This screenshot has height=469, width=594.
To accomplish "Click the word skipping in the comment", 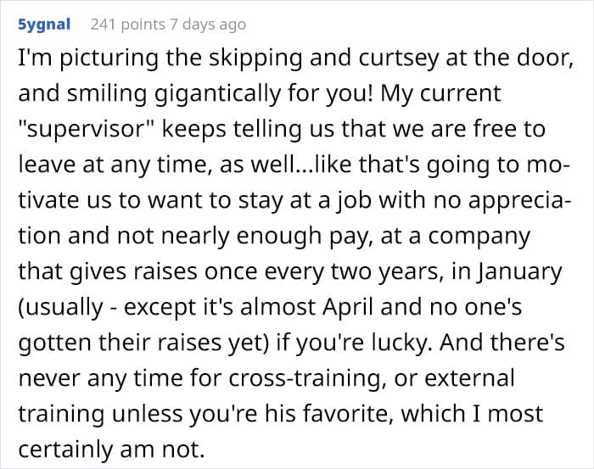I will click(x=256, y=59).
